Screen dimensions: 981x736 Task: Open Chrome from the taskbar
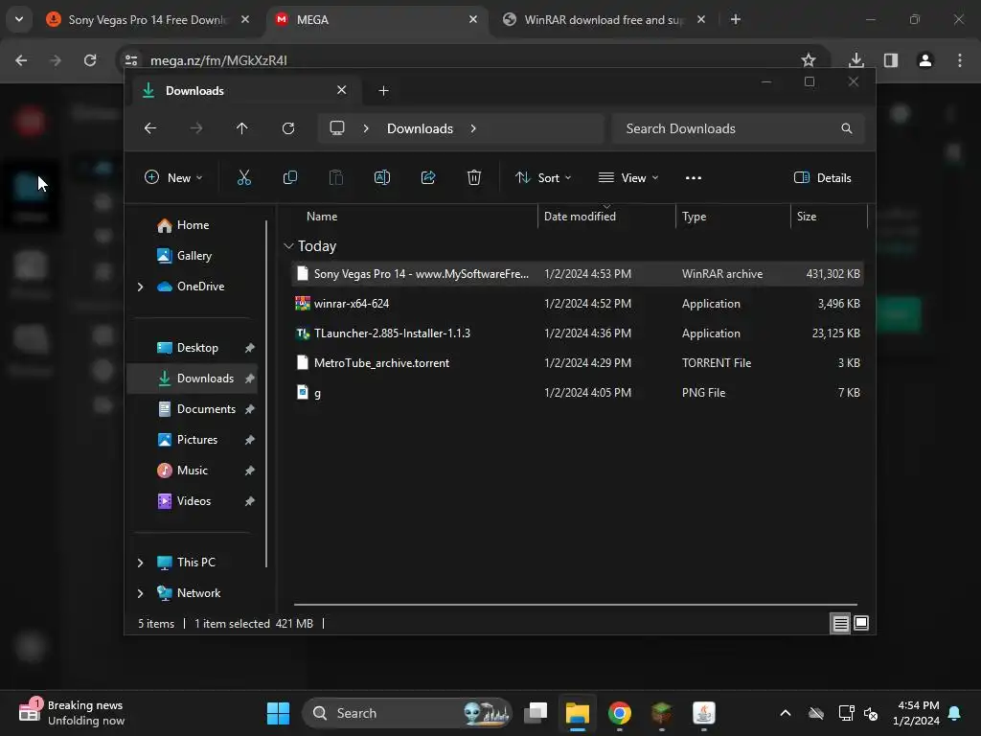click(x=620, y=713)
